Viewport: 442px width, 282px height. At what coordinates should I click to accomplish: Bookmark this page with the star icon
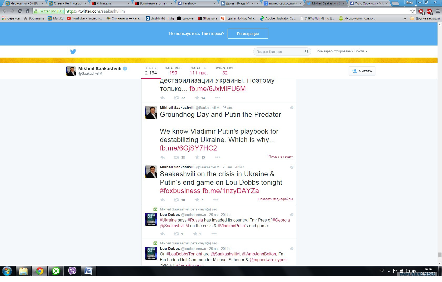[x=412, y=11]
